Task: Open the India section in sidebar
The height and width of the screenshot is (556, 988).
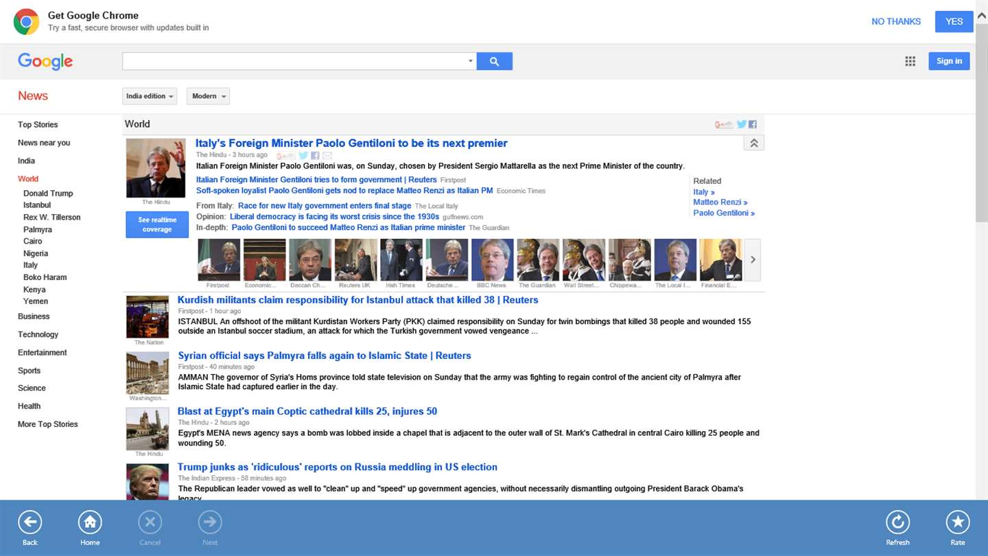Action: coord(26,161)
